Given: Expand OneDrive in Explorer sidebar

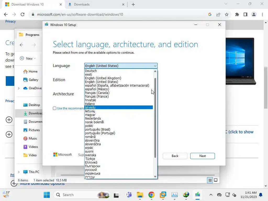Looking at the screenshot, I should 19,88.
